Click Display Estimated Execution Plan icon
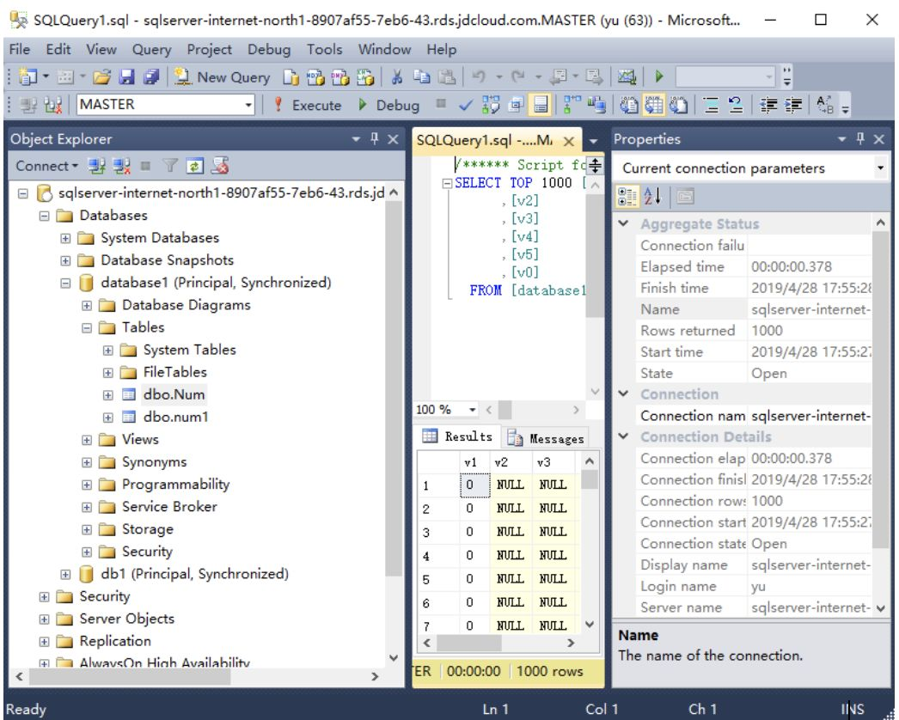This screenshot has width=899, height=720. pos(490,105)
